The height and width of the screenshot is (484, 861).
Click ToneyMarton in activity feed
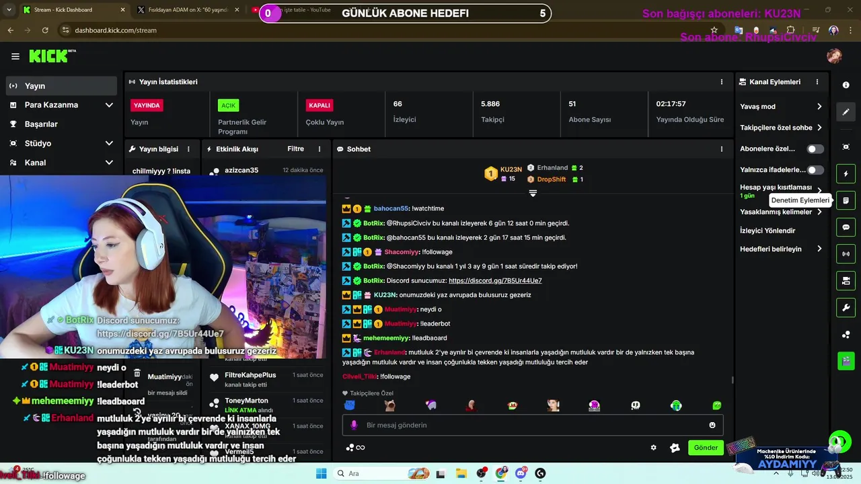(x=246, y=401)
